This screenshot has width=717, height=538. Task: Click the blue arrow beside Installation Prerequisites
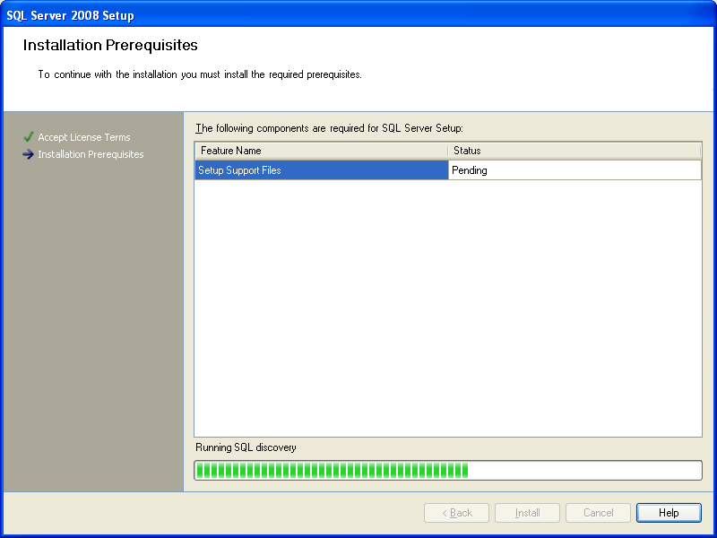coord(29,154)
